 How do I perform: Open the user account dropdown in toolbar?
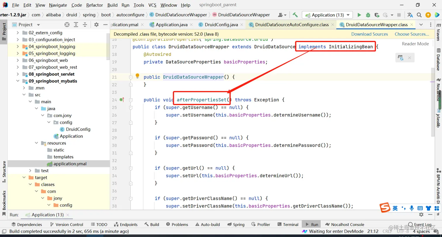tap(282, 15)
